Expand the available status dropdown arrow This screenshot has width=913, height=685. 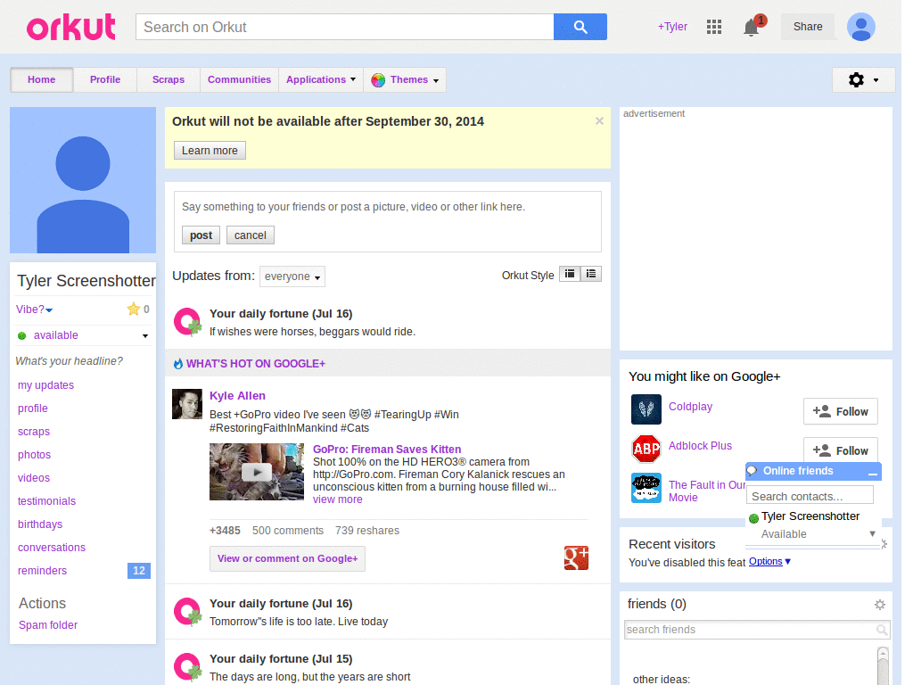[x=145, y=336]
